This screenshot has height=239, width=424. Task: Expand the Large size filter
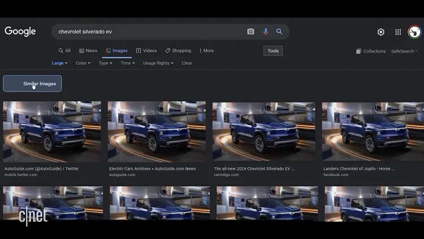tap(59, 63)
